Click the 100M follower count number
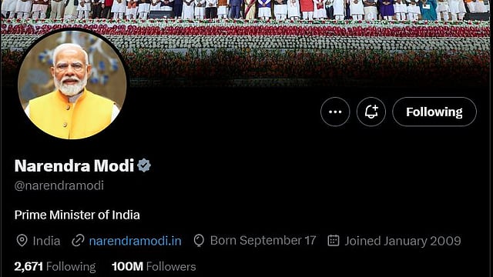The width and height of the screenshot is (493, 277). 127,267
